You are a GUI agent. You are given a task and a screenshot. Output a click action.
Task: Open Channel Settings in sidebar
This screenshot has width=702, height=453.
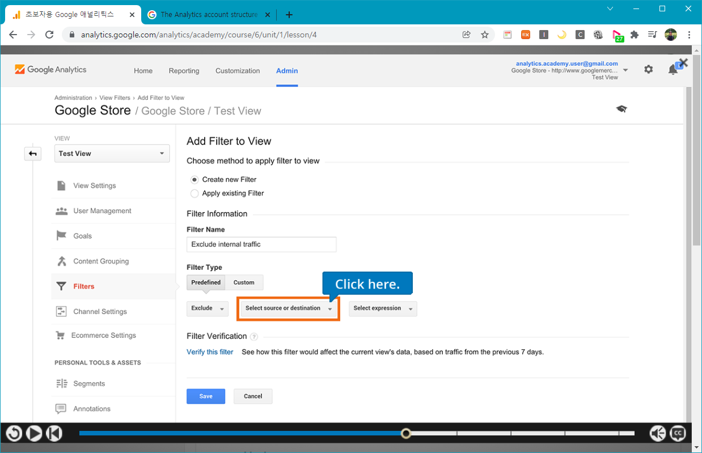[x=100, y=312]
